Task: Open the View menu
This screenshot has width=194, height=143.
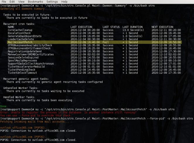Action: click(21, 2)
